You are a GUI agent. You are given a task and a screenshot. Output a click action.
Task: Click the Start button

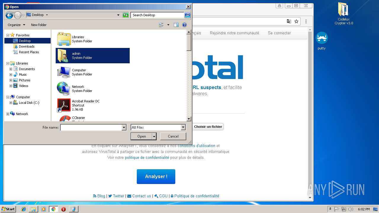(x=8, y=209)
